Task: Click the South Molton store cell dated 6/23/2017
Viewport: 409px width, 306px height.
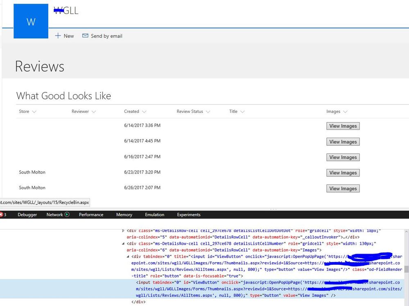Action: pos(32,172)
